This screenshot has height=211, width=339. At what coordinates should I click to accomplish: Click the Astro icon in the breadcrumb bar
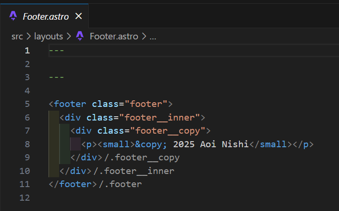[x=80, y=36]
